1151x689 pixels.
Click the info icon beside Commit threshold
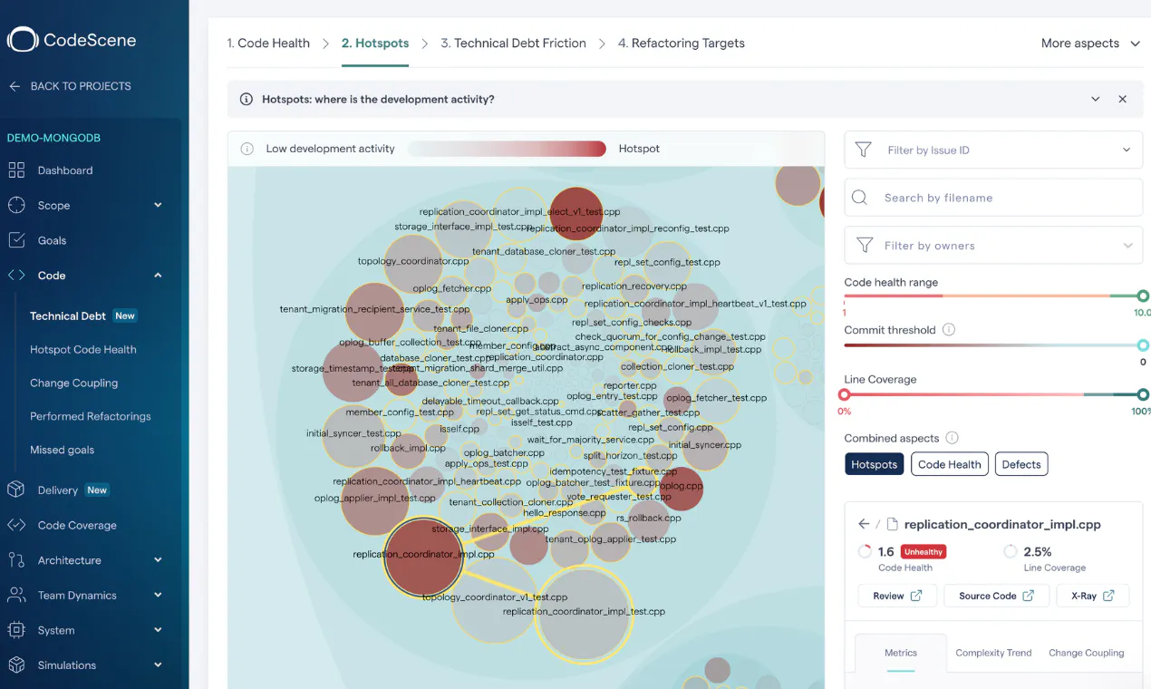point(949,330)
